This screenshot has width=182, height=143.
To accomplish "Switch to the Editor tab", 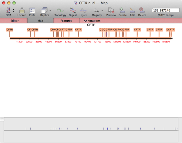I will (15, 21).
